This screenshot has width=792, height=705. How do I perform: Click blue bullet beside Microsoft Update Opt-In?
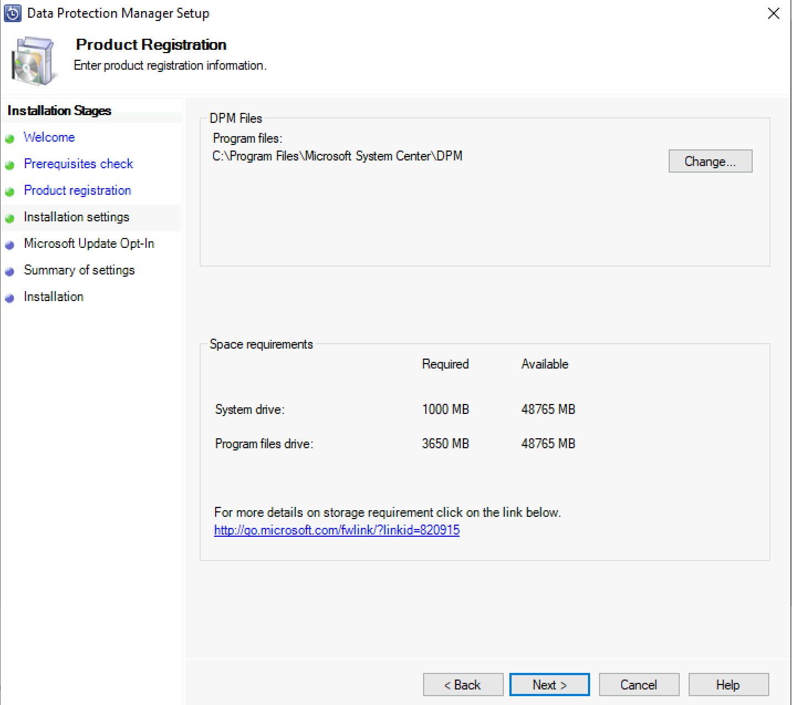click(x=9, y=245)
